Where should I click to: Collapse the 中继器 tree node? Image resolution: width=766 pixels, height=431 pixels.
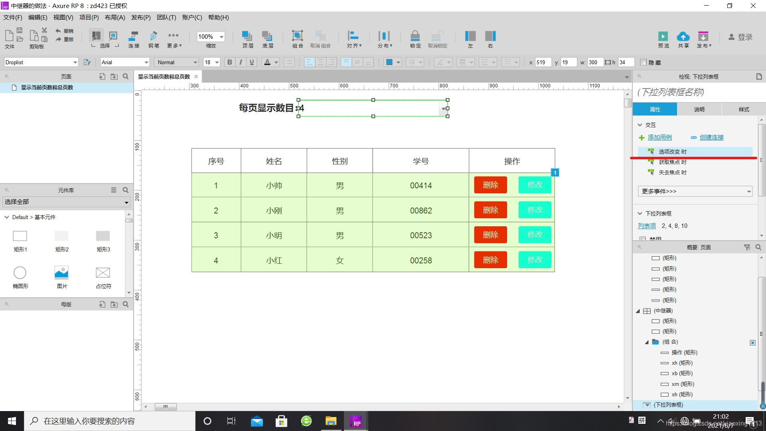[x=638, y=311]
